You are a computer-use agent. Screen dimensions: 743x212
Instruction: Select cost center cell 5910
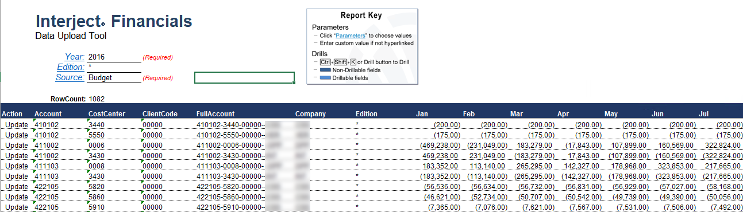click(114, 207)
